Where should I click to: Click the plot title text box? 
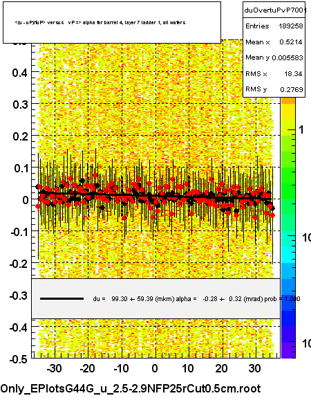tap(112, 22)
